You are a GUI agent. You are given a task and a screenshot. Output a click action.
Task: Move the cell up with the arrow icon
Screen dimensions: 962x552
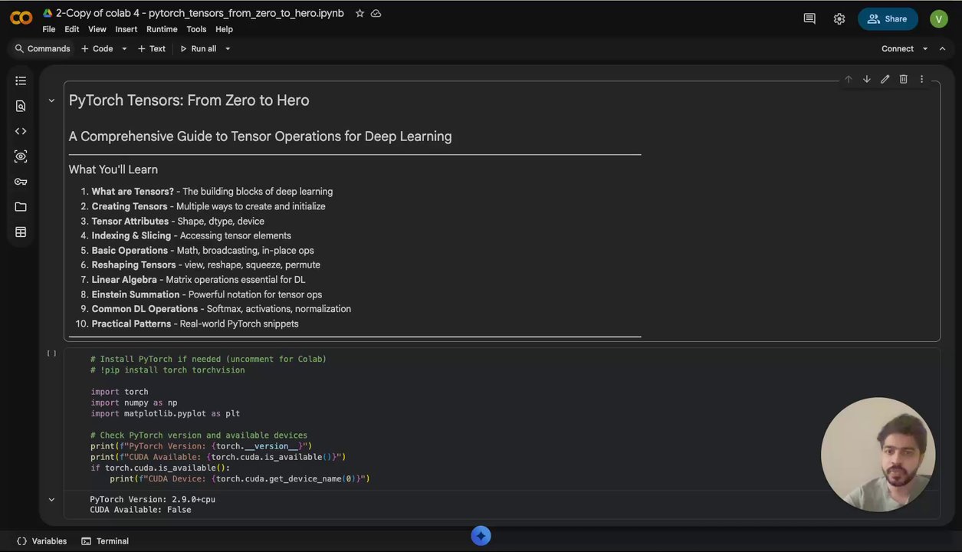point(848,79)
